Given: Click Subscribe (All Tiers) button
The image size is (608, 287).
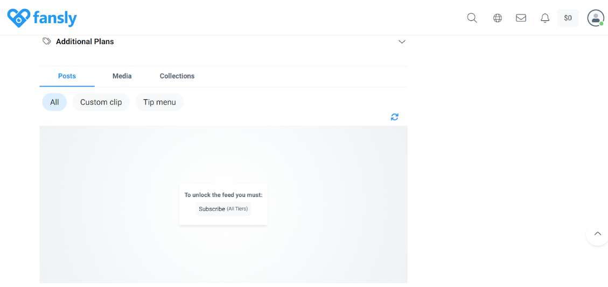Looking at the screenshot, I should click(x=223, y=209).
